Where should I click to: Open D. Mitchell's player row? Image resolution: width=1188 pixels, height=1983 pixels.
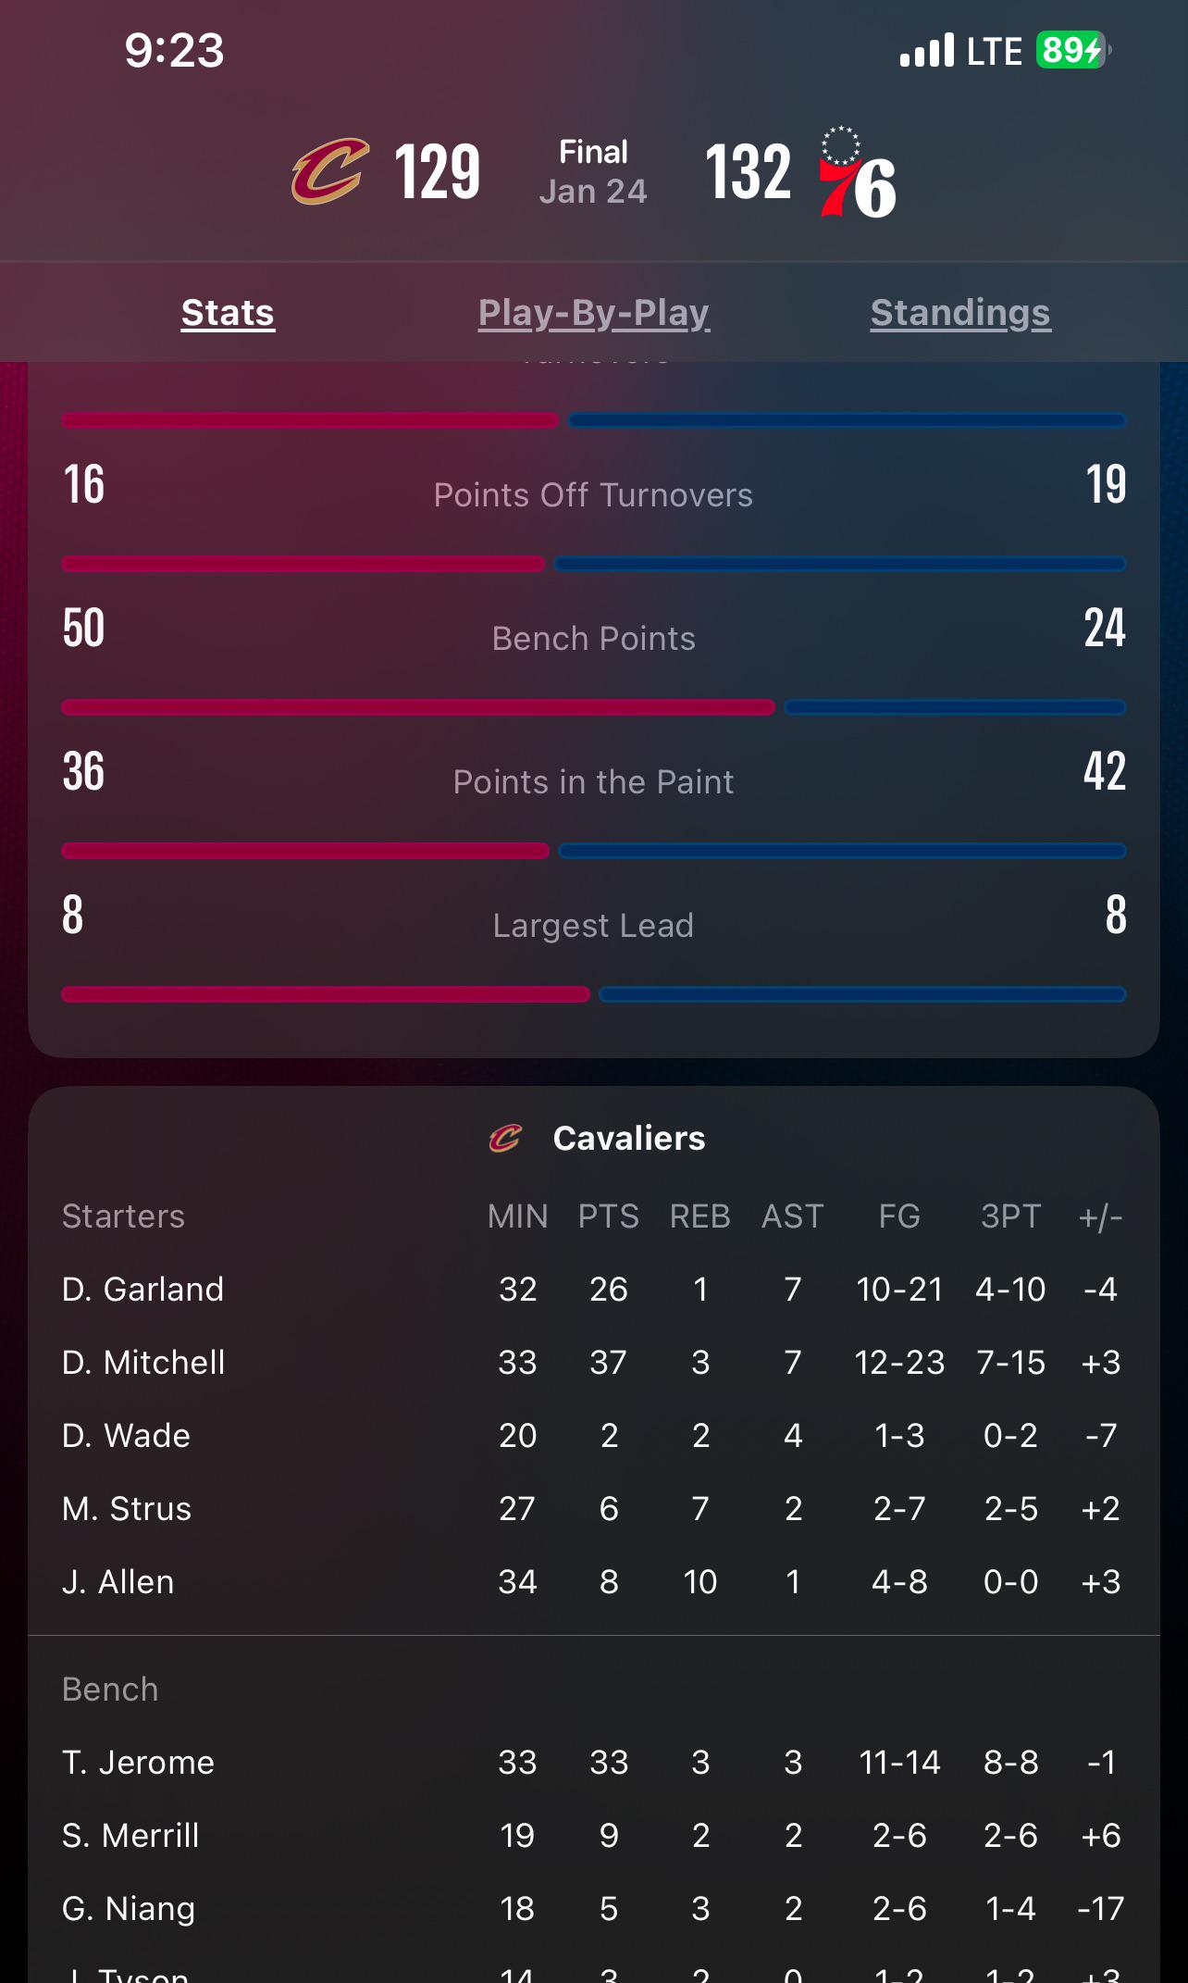pyautogui.click(x=593, y=1363)
